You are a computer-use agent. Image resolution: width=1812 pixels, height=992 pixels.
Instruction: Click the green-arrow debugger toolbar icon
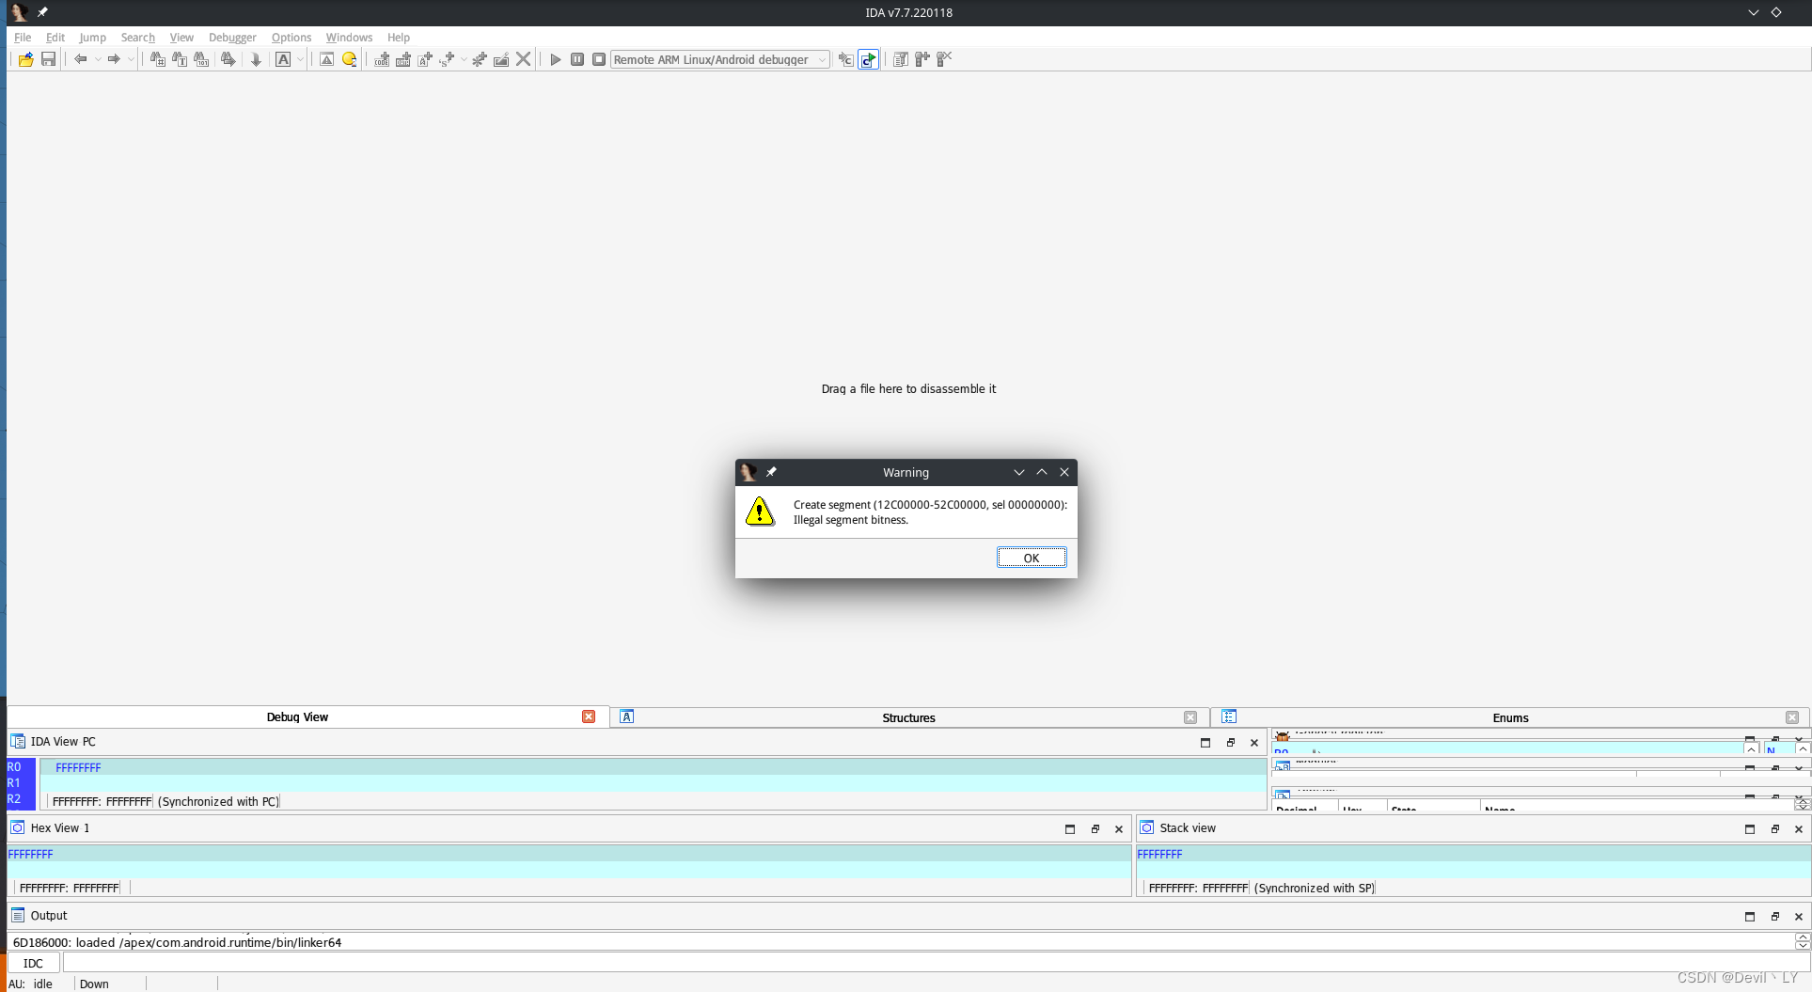[868, 59]
